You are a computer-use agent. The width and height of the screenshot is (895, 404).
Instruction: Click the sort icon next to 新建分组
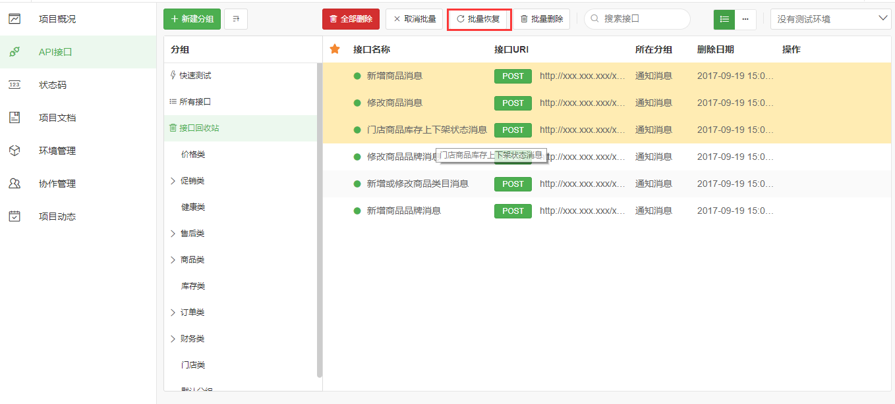[235, 19]
